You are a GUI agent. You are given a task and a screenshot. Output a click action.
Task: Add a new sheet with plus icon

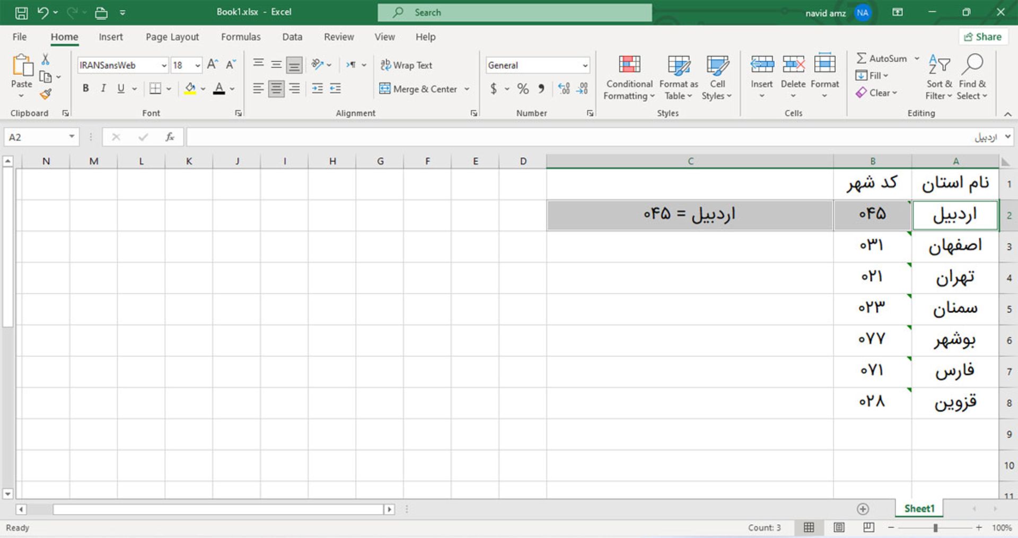(863, 509)
